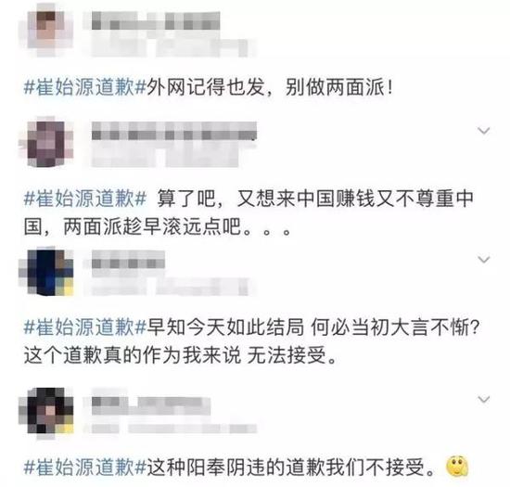Open the post text 别做两面派

pos(338,87)
